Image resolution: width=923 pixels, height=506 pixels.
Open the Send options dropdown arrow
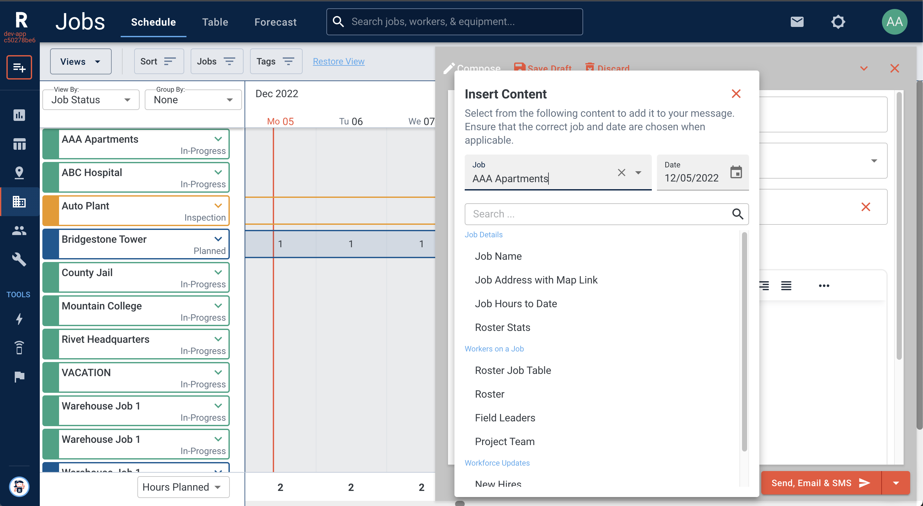pos(896,483)
